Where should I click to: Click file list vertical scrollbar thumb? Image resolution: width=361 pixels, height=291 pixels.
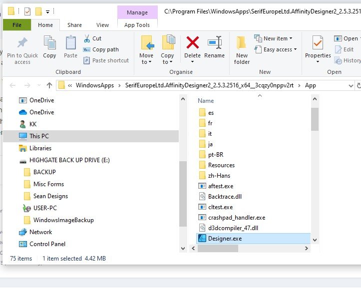(315, 119)
